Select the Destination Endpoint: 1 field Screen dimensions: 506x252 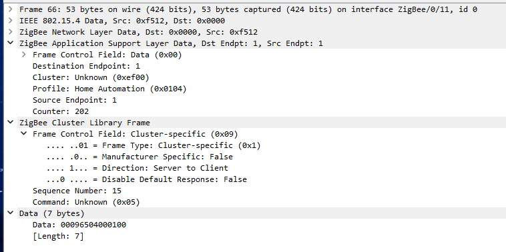point(86,66)
